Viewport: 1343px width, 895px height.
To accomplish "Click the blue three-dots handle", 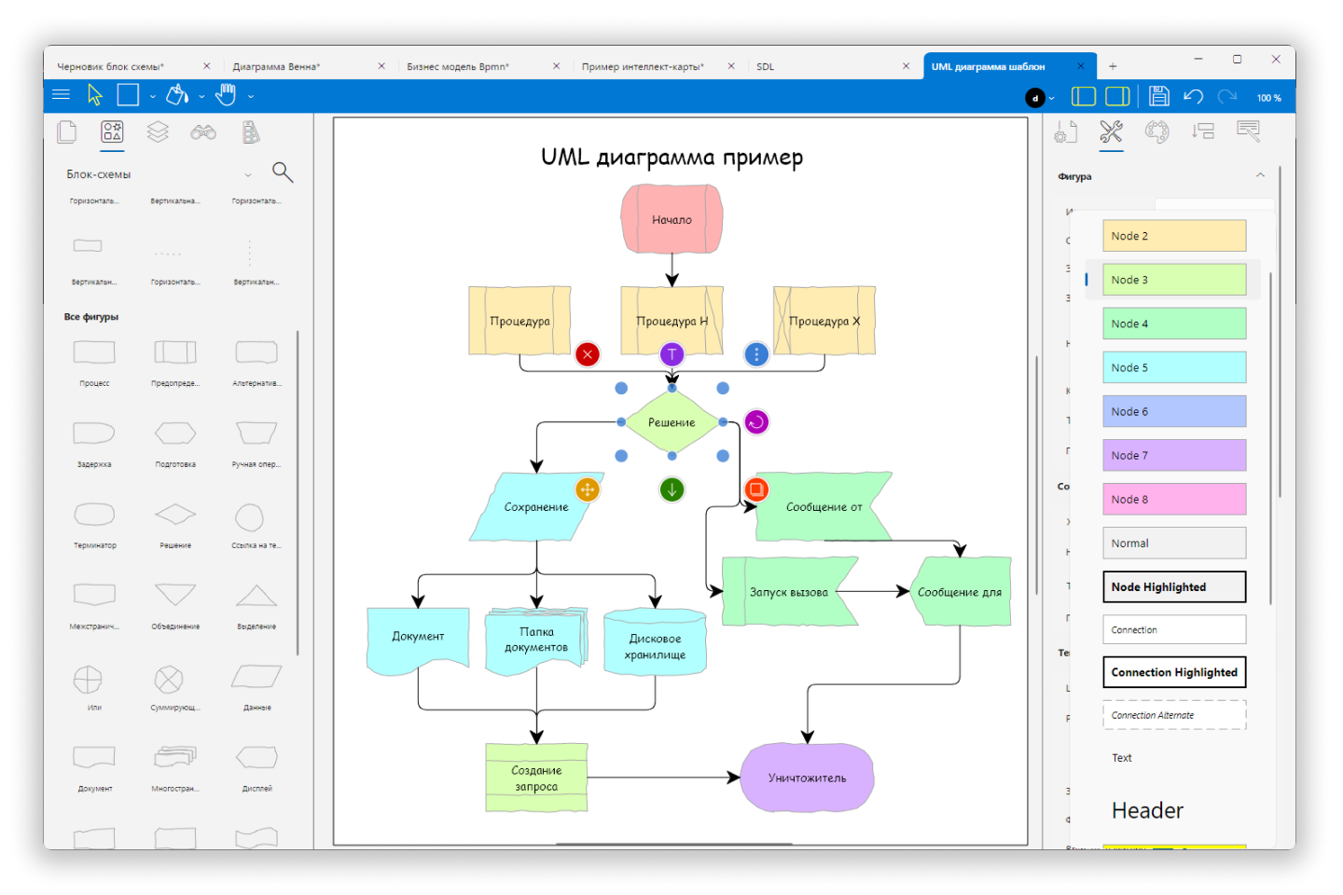I will [x=756, y=354].
